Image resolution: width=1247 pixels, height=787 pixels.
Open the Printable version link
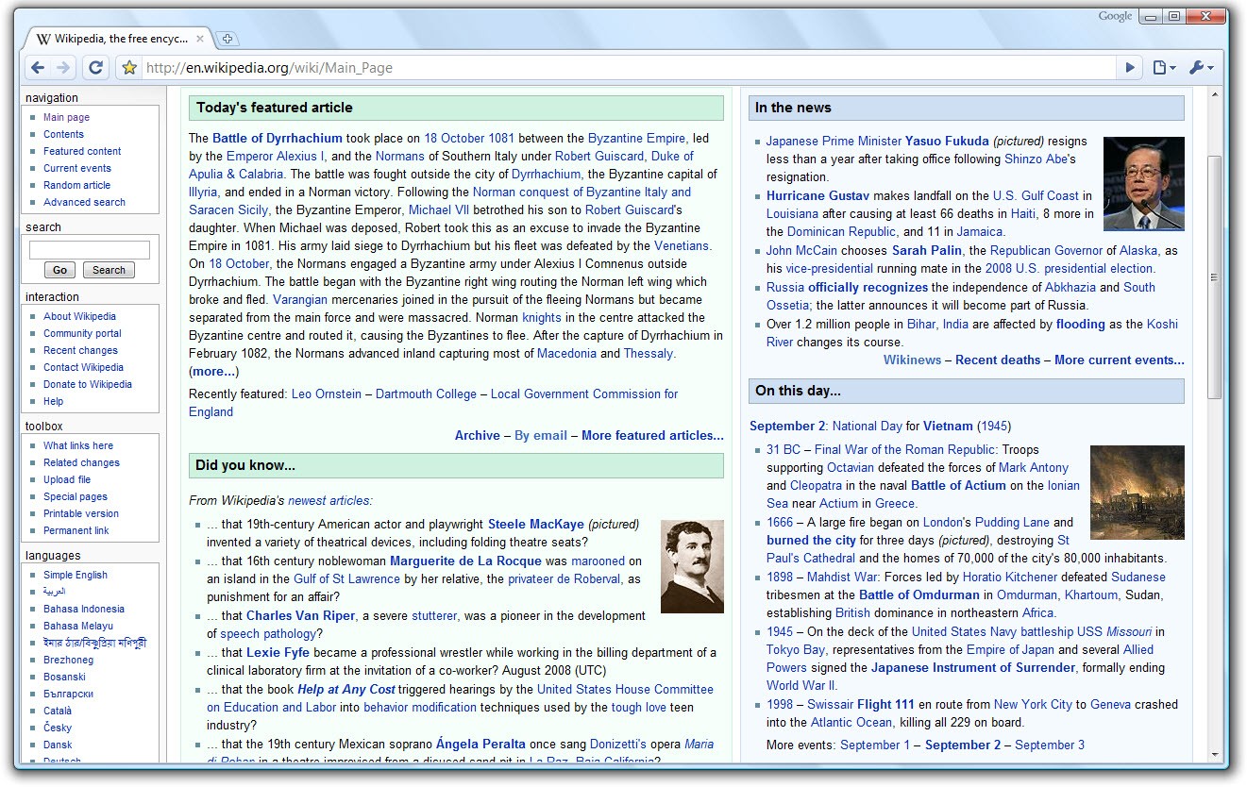(81, 513)
